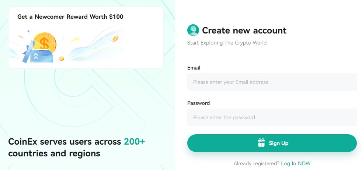The width and height of the screenshot is (362, 170).
Task: Click the blue box with upward chevrons
Action: pos(41,56)
